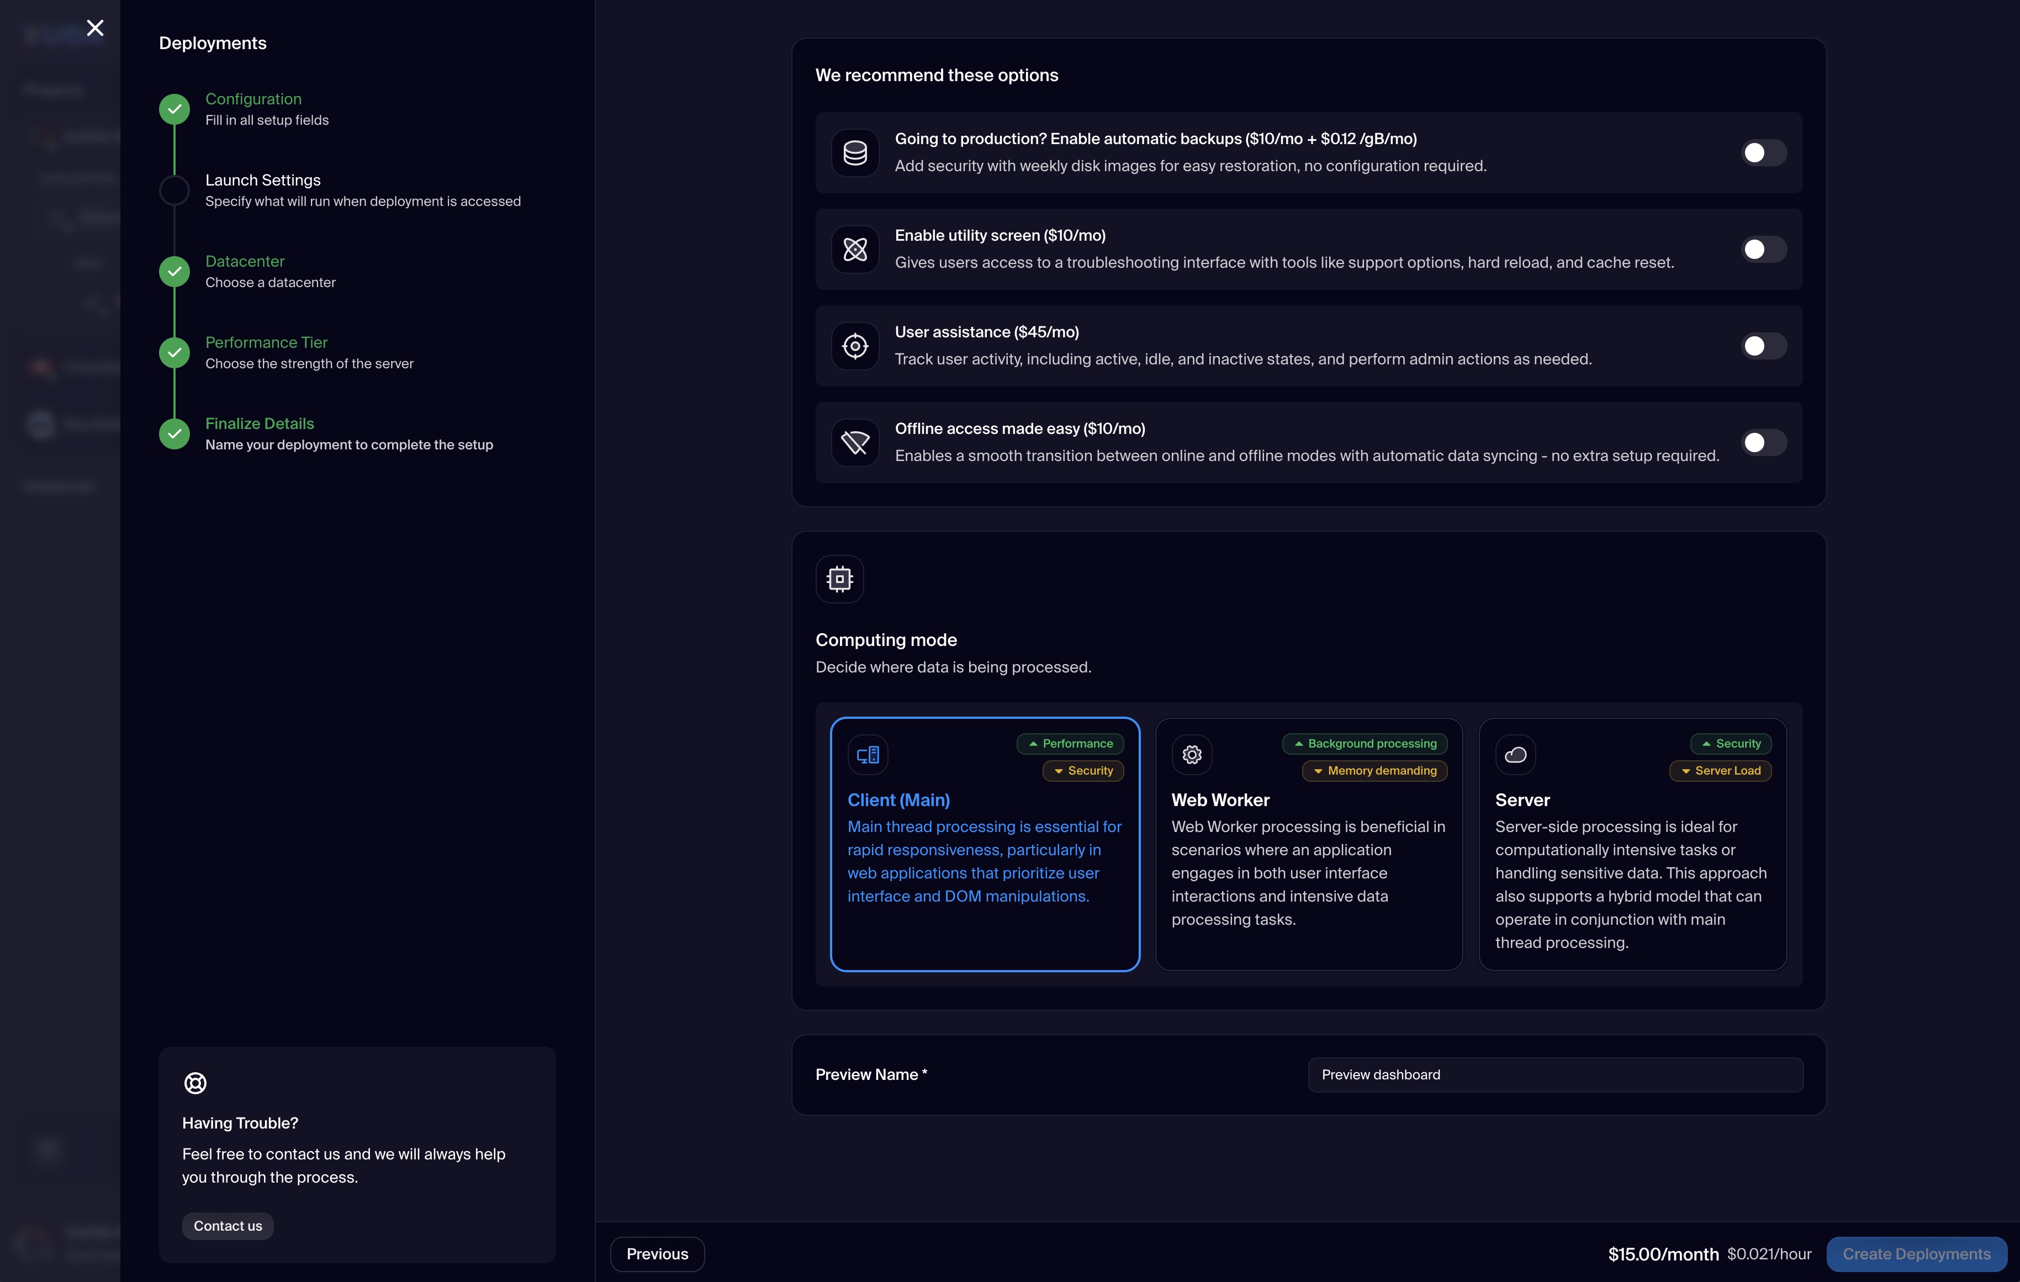Click the lifebuoy help icon
Viewport: 2020px width, 1282px height.
point(194,1083)
